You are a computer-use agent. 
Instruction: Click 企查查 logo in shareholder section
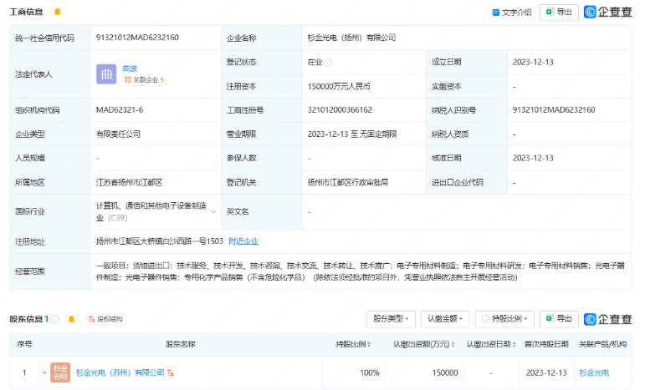pyautogui.click(x=608, y=319)
